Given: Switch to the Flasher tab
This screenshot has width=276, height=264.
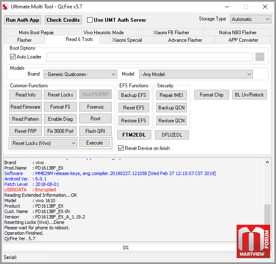Looking at the screenshot, I should tap(24, 40).
